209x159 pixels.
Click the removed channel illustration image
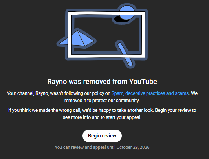tap(102, 36)
